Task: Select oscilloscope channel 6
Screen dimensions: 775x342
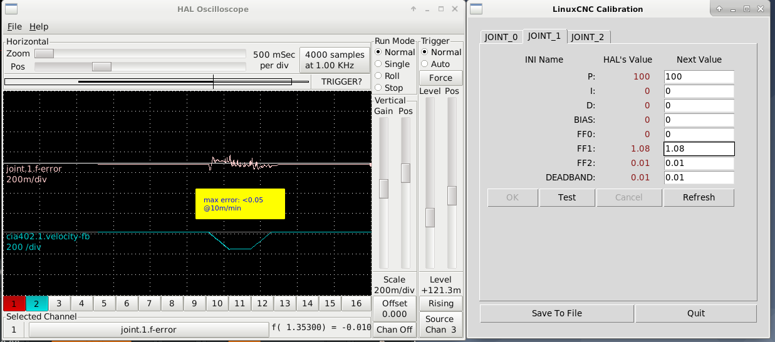Action: 127,304
